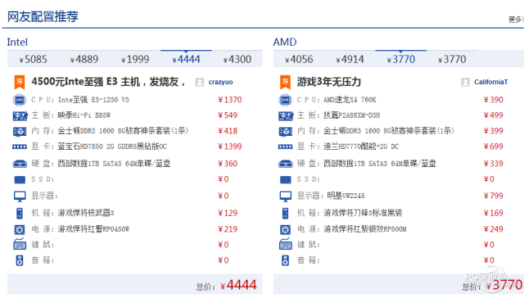The height and width of the screenshot is (298, 524).
Task: Click the motherboard icon beside 映泰Hi-Fi B85W
Action: 20,116
